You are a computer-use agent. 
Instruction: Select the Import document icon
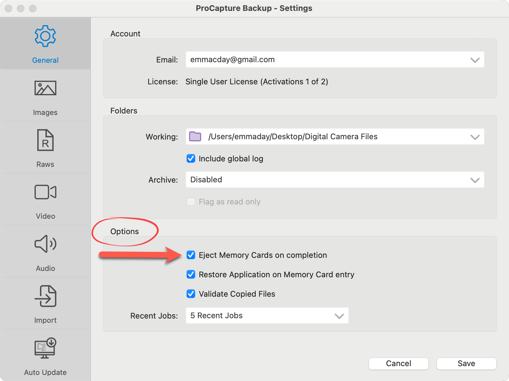[45, 296]
